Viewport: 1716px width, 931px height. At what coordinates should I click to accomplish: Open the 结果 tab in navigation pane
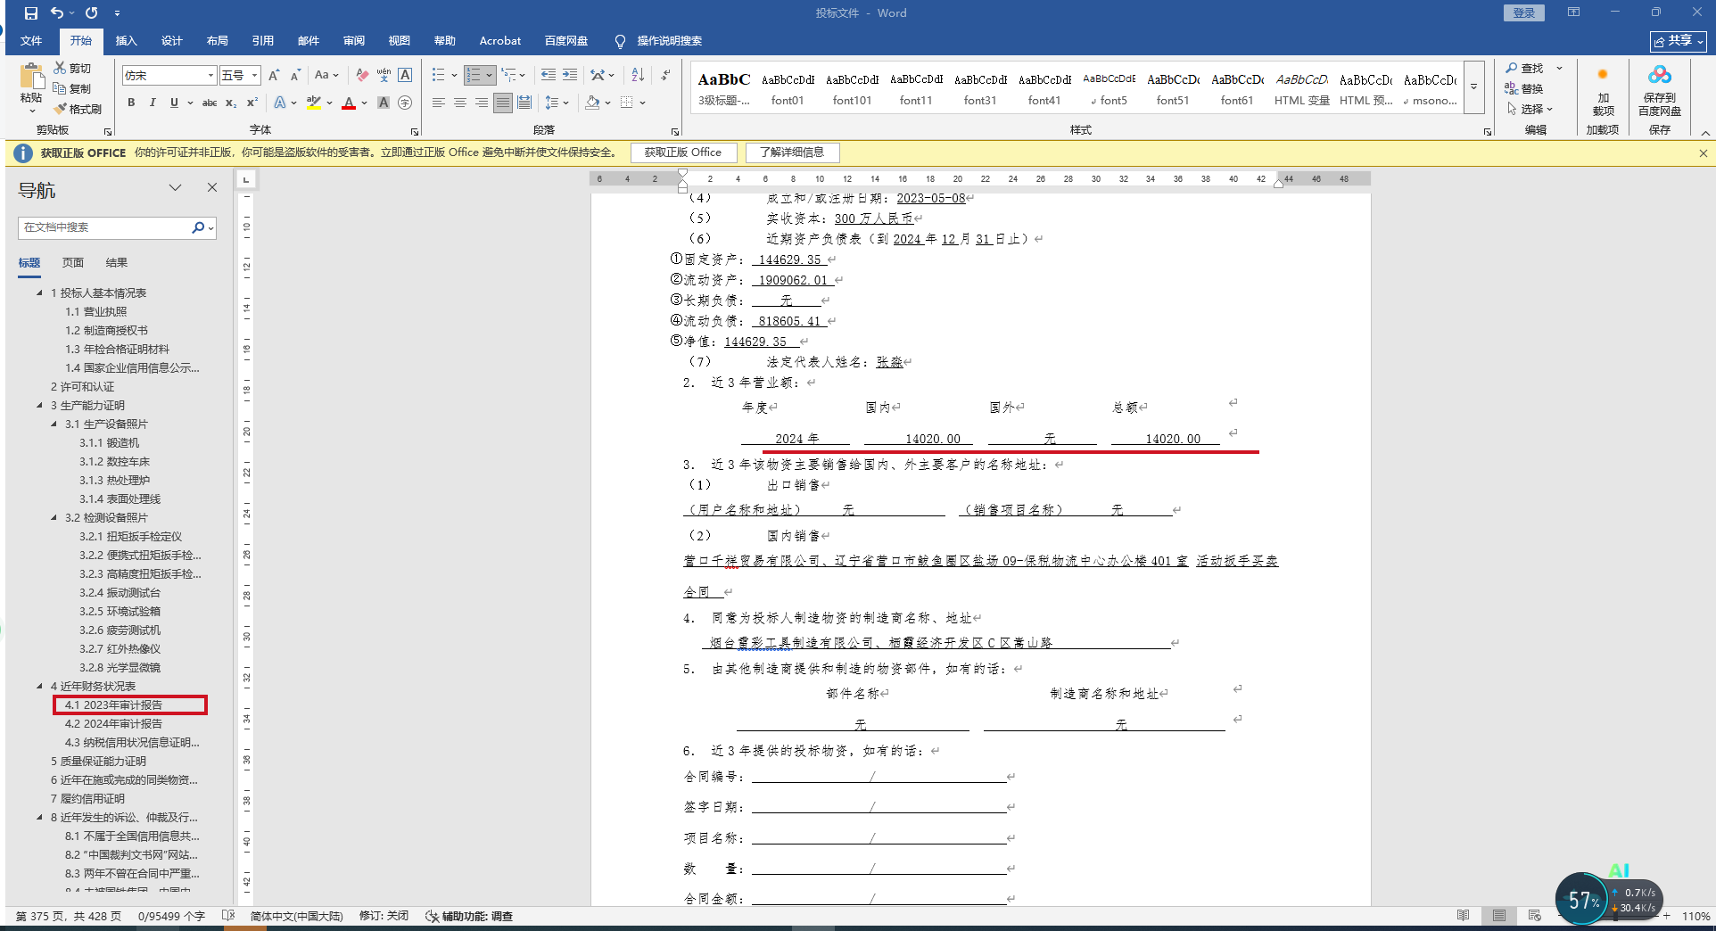117,263
